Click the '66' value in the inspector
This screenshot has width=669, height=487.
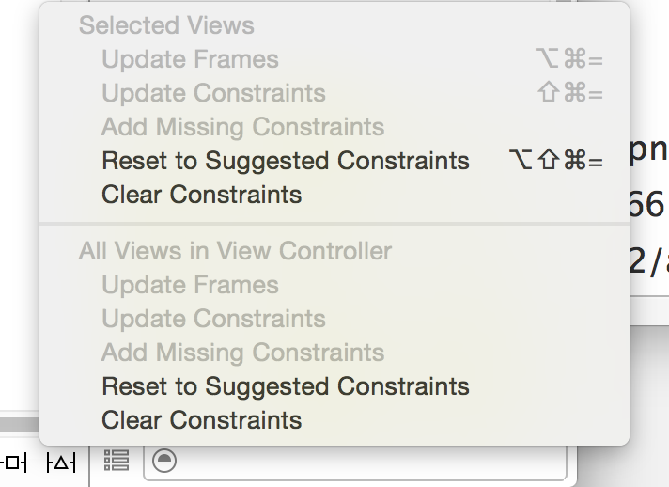(647, 204)
